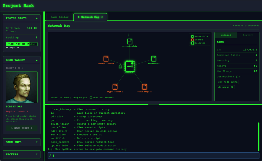Click the 127.0.0.1 IP value
Image resolution: width=262 pixels, height=161 pixels.
click(x=250, y=50)
